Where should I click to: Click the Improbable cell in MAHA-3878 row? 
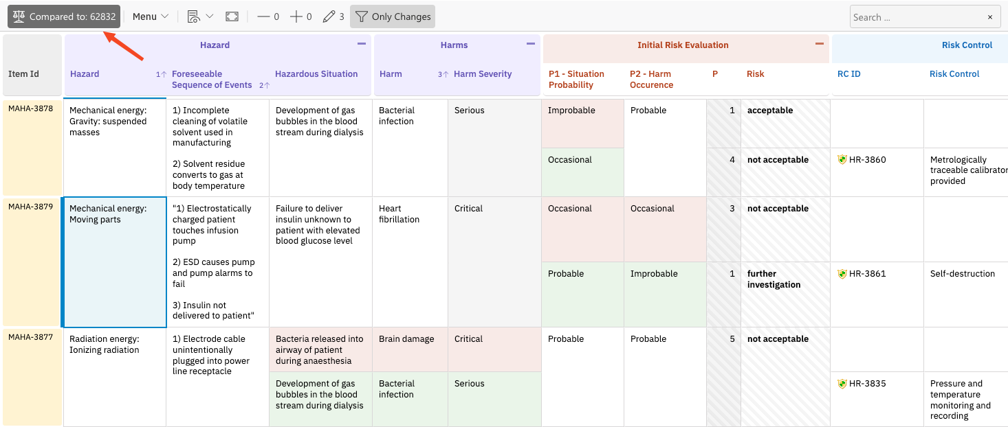[582, 124]
